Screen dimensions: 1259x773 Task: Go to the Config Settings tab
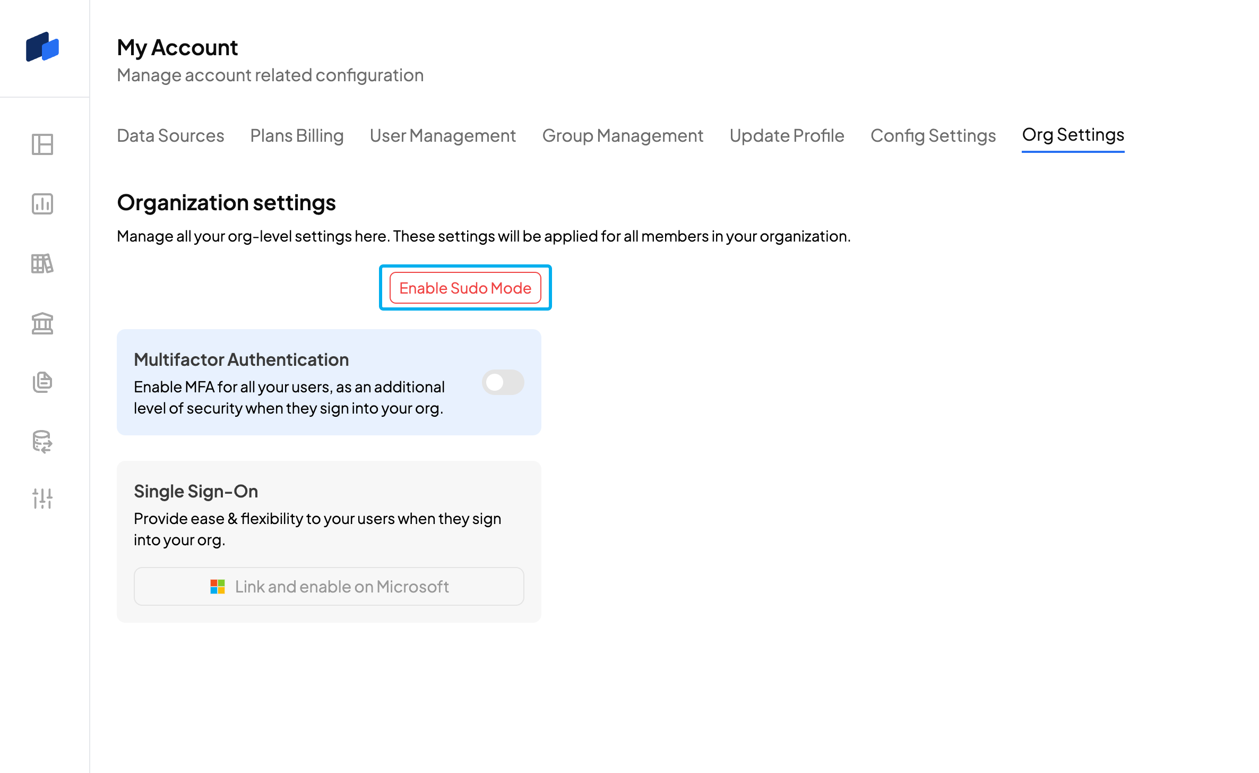[x=933, y=136]
